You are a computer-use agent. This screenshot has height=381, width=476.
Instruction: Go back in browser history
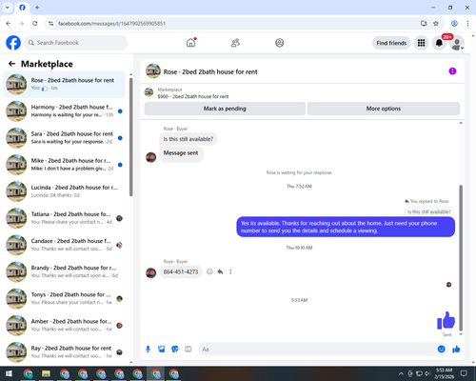click(x=9, y=23)
